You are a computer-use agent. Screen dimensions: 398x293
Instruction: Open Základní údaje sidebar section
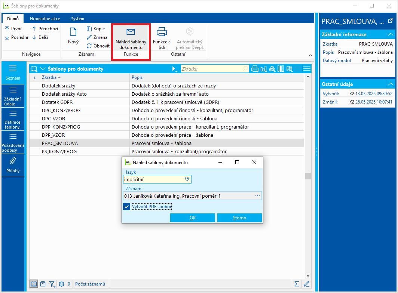[13, 96]
